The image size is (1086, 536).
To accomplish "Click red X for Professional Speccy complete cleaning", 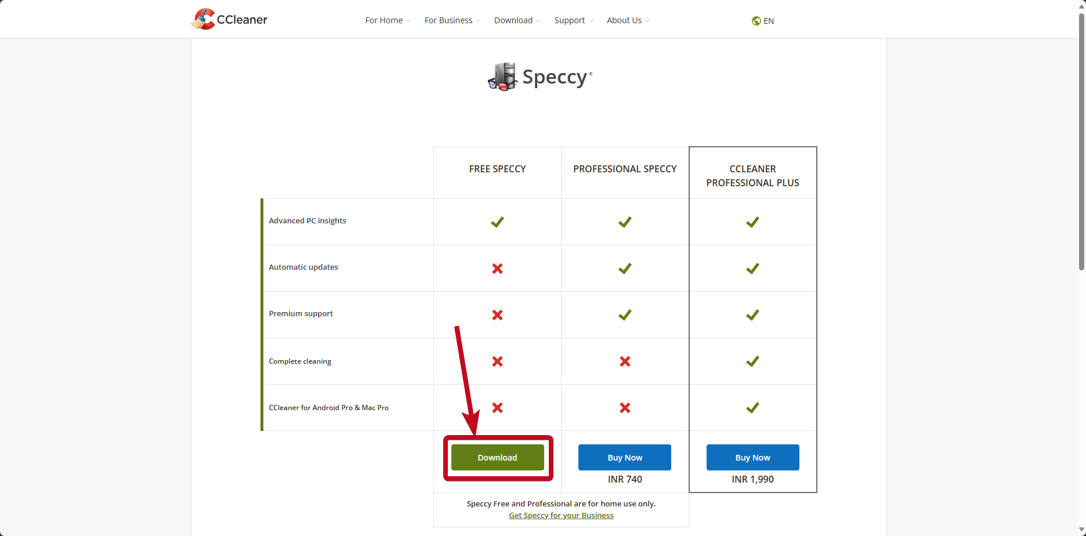I will coord(625,361).
